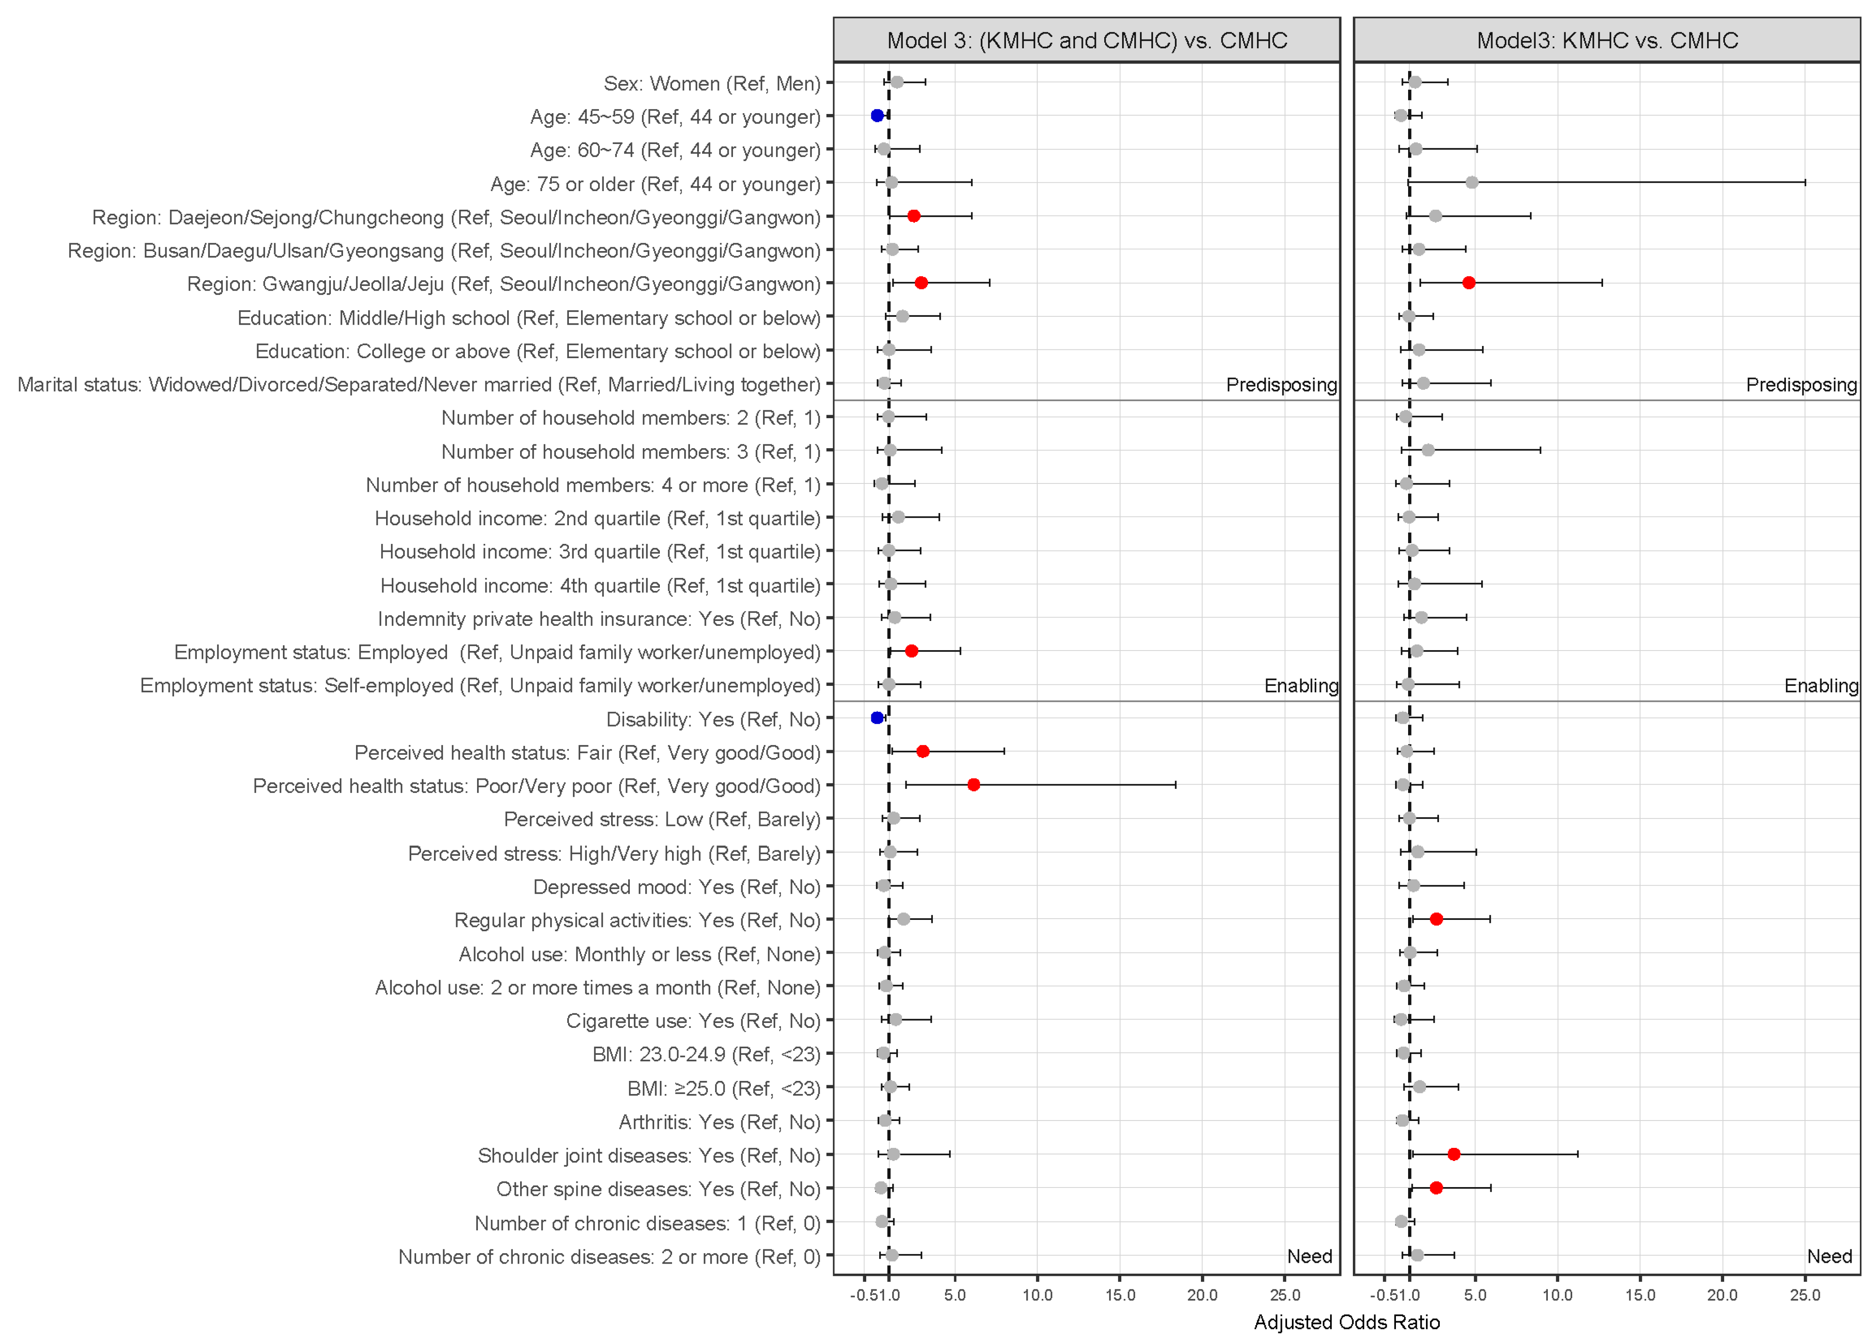1876x1342 pixels.
Task: Click red dot for Regular physical activities right panel
Action: [1436, 919]
